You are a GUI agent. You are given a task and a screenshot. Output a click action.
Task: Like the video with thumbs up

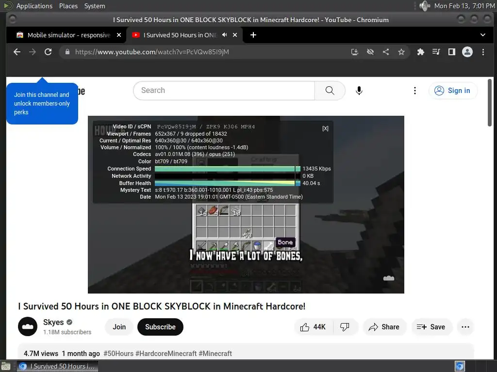point(313,327)
